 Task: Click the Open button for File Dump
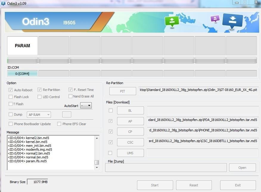click(242, 168)
